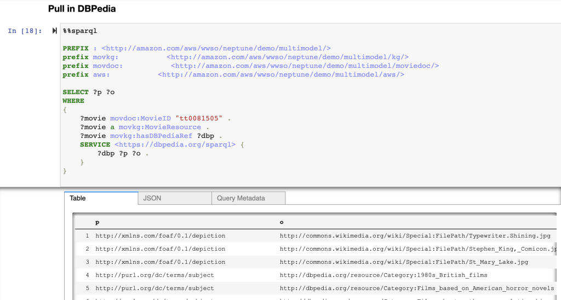Click row 5 dc terms subject predicate
561x300 pixels.
pos(154,288)
